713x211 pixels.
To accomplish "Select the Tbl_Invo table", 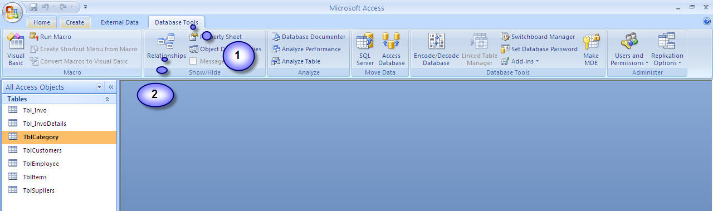I will pos(58,110).
